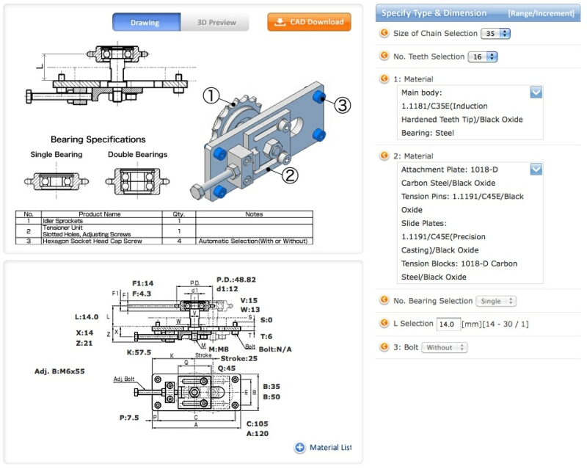This screenshot has height=469, width=587.
Task: Click orange arrow icon beside L Selection
Action: [x=384, y=323]
